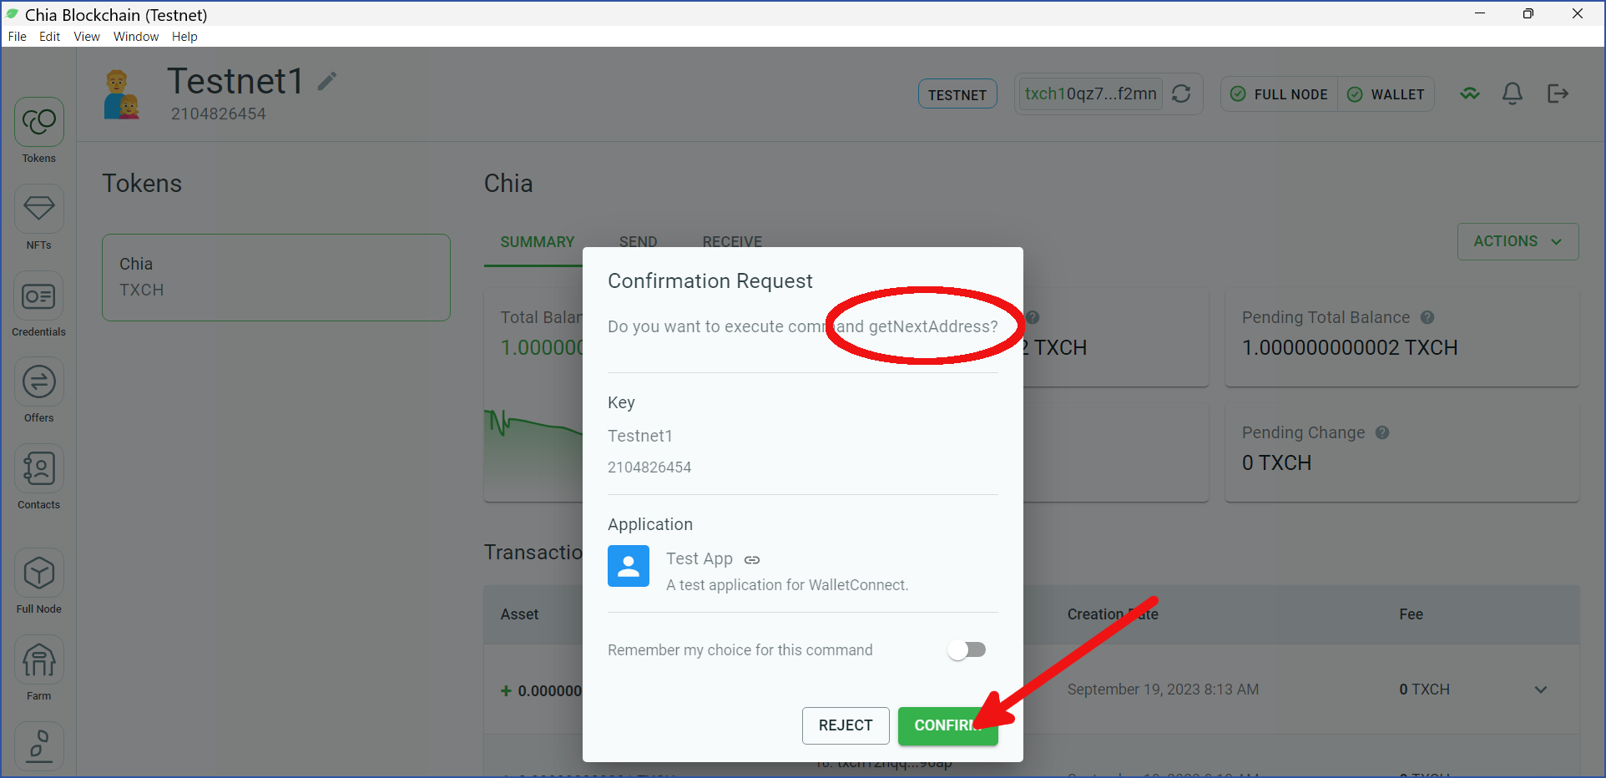Open Contacts from the sidebar
The height and width of the screenshot is (778, 1606).
[x=38, y=469]
